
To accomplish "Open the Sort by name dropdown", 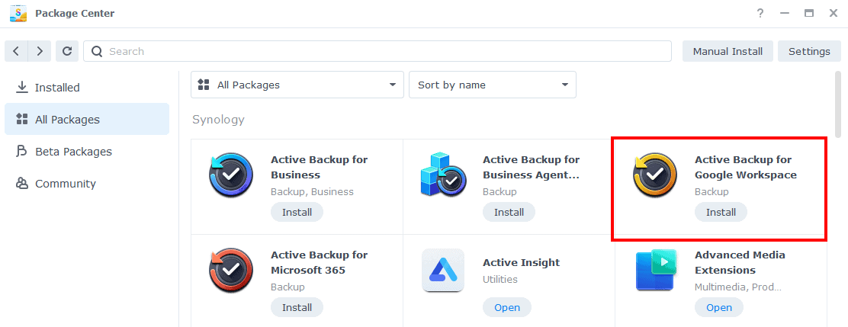I will pos(492,85).
